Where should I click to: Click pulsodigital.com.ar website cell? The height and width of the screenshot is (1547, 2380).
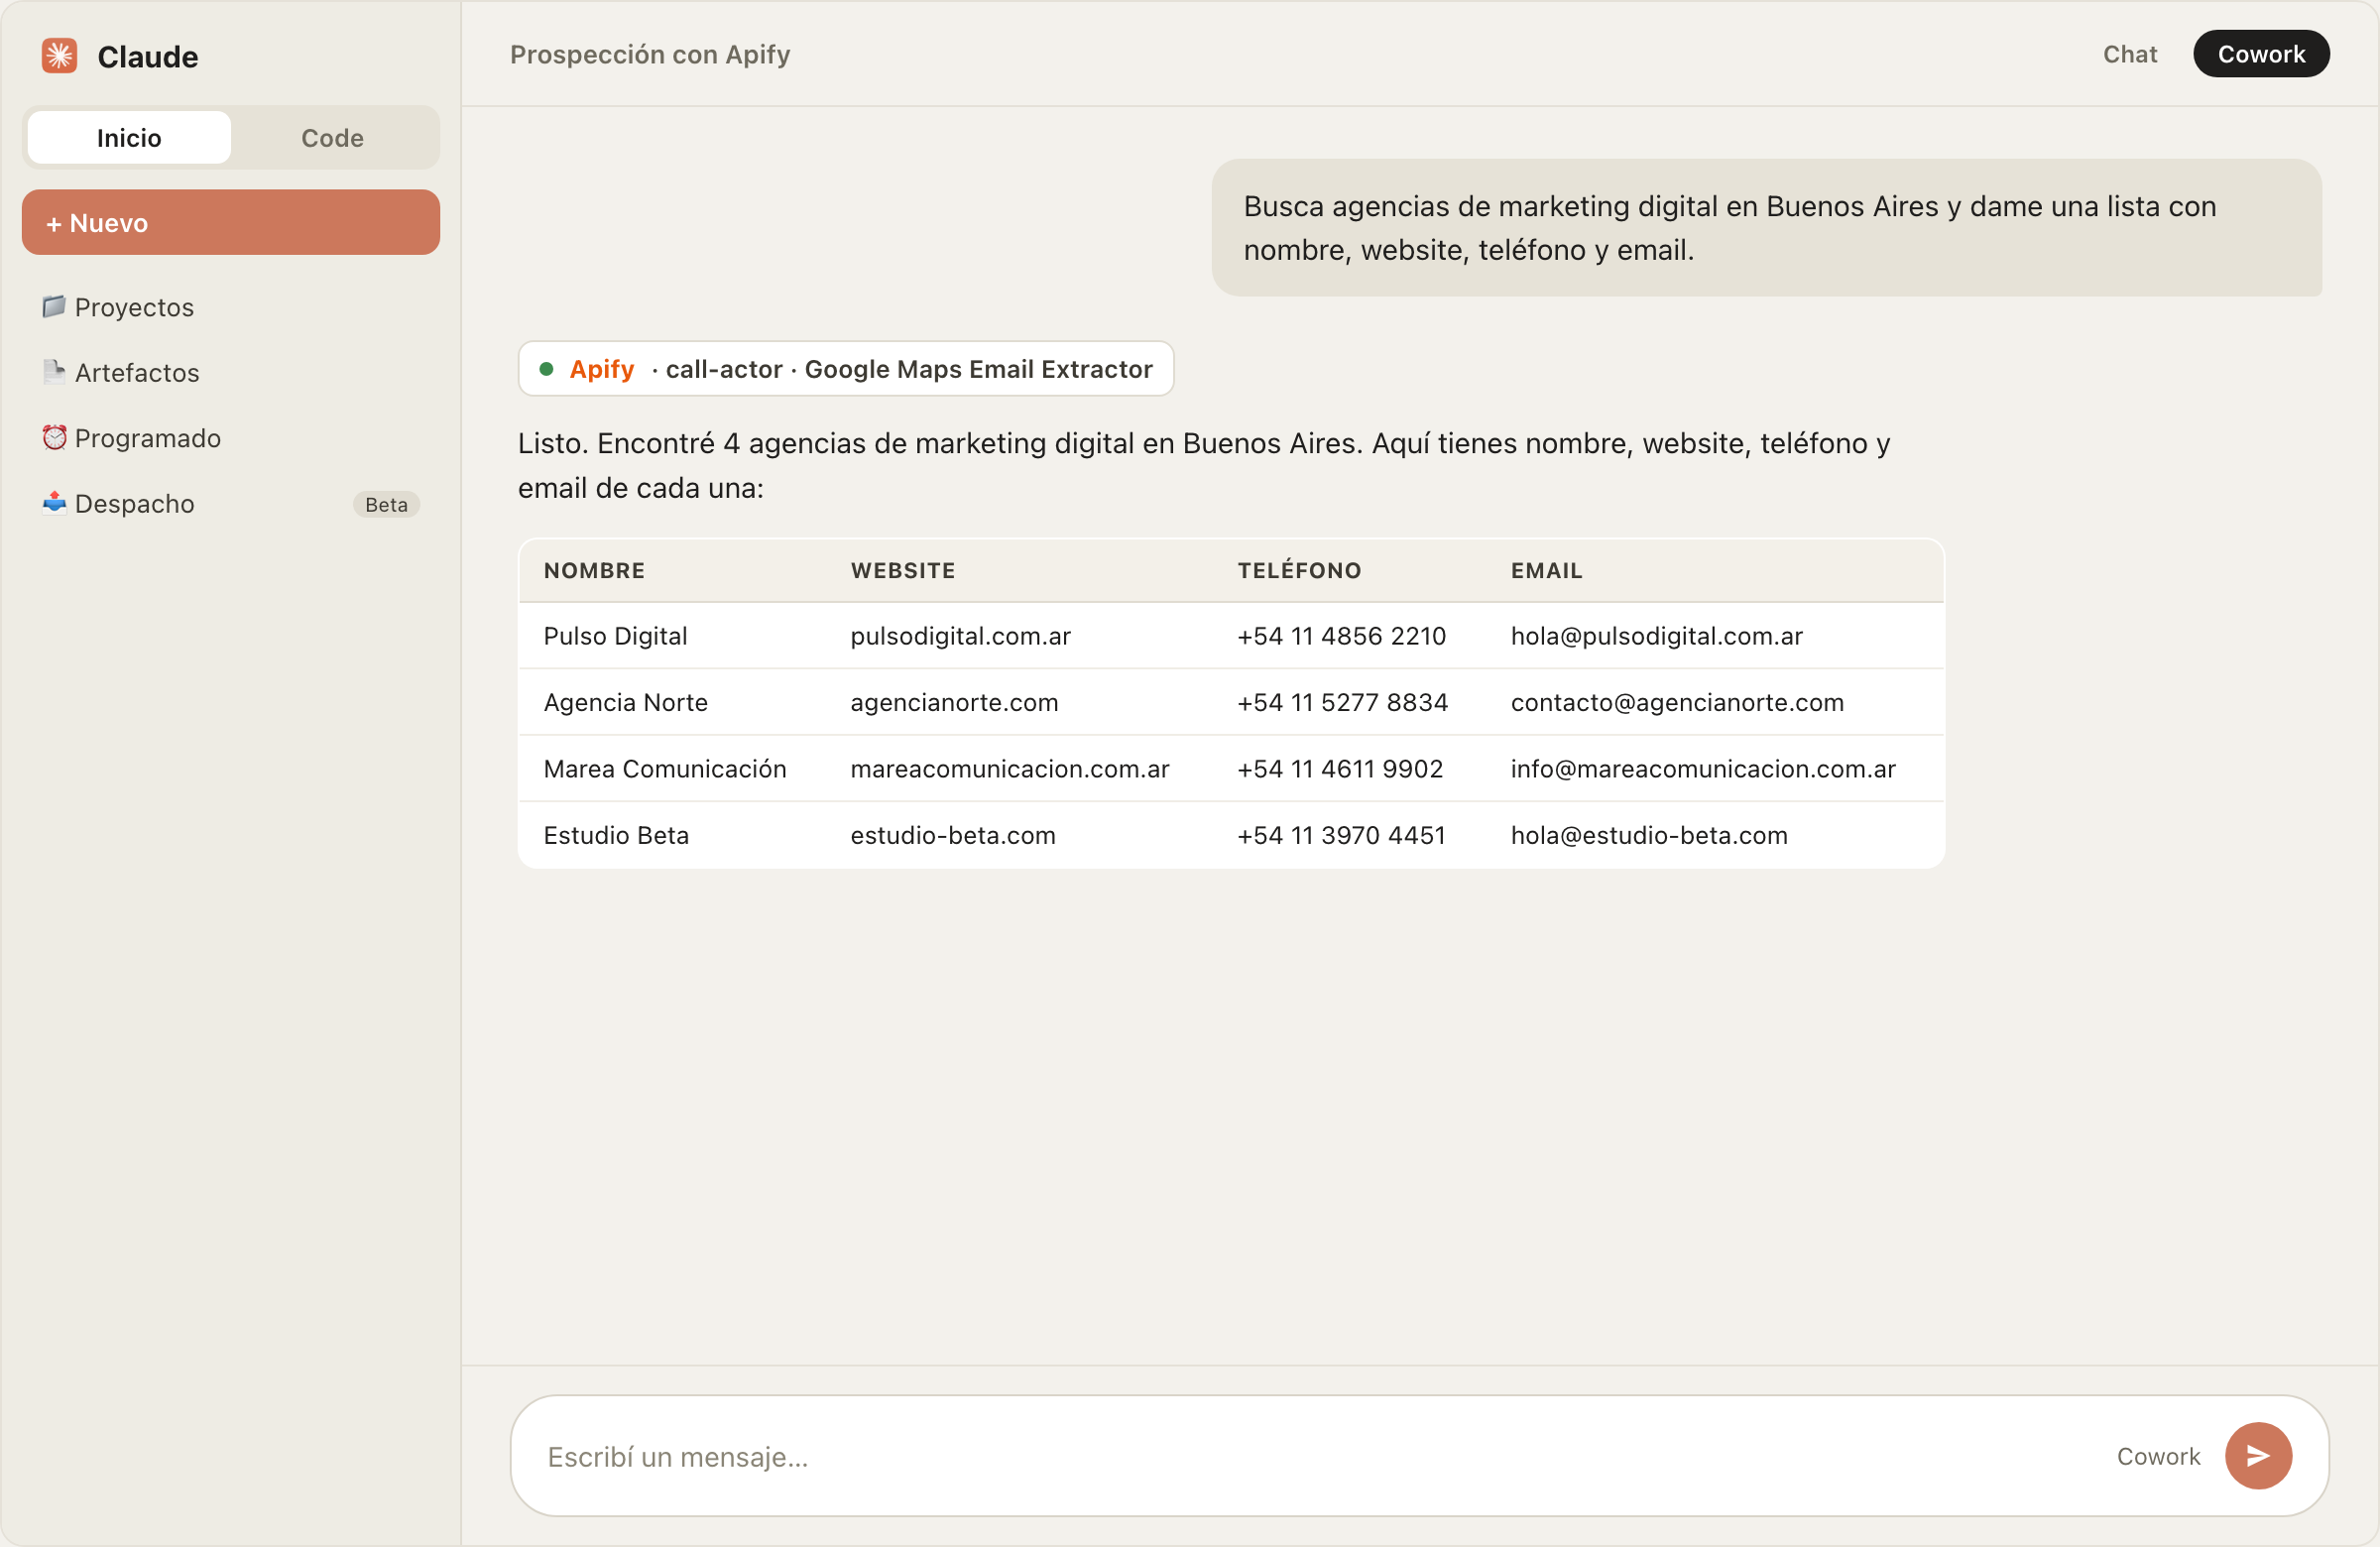tap(960, 636)
